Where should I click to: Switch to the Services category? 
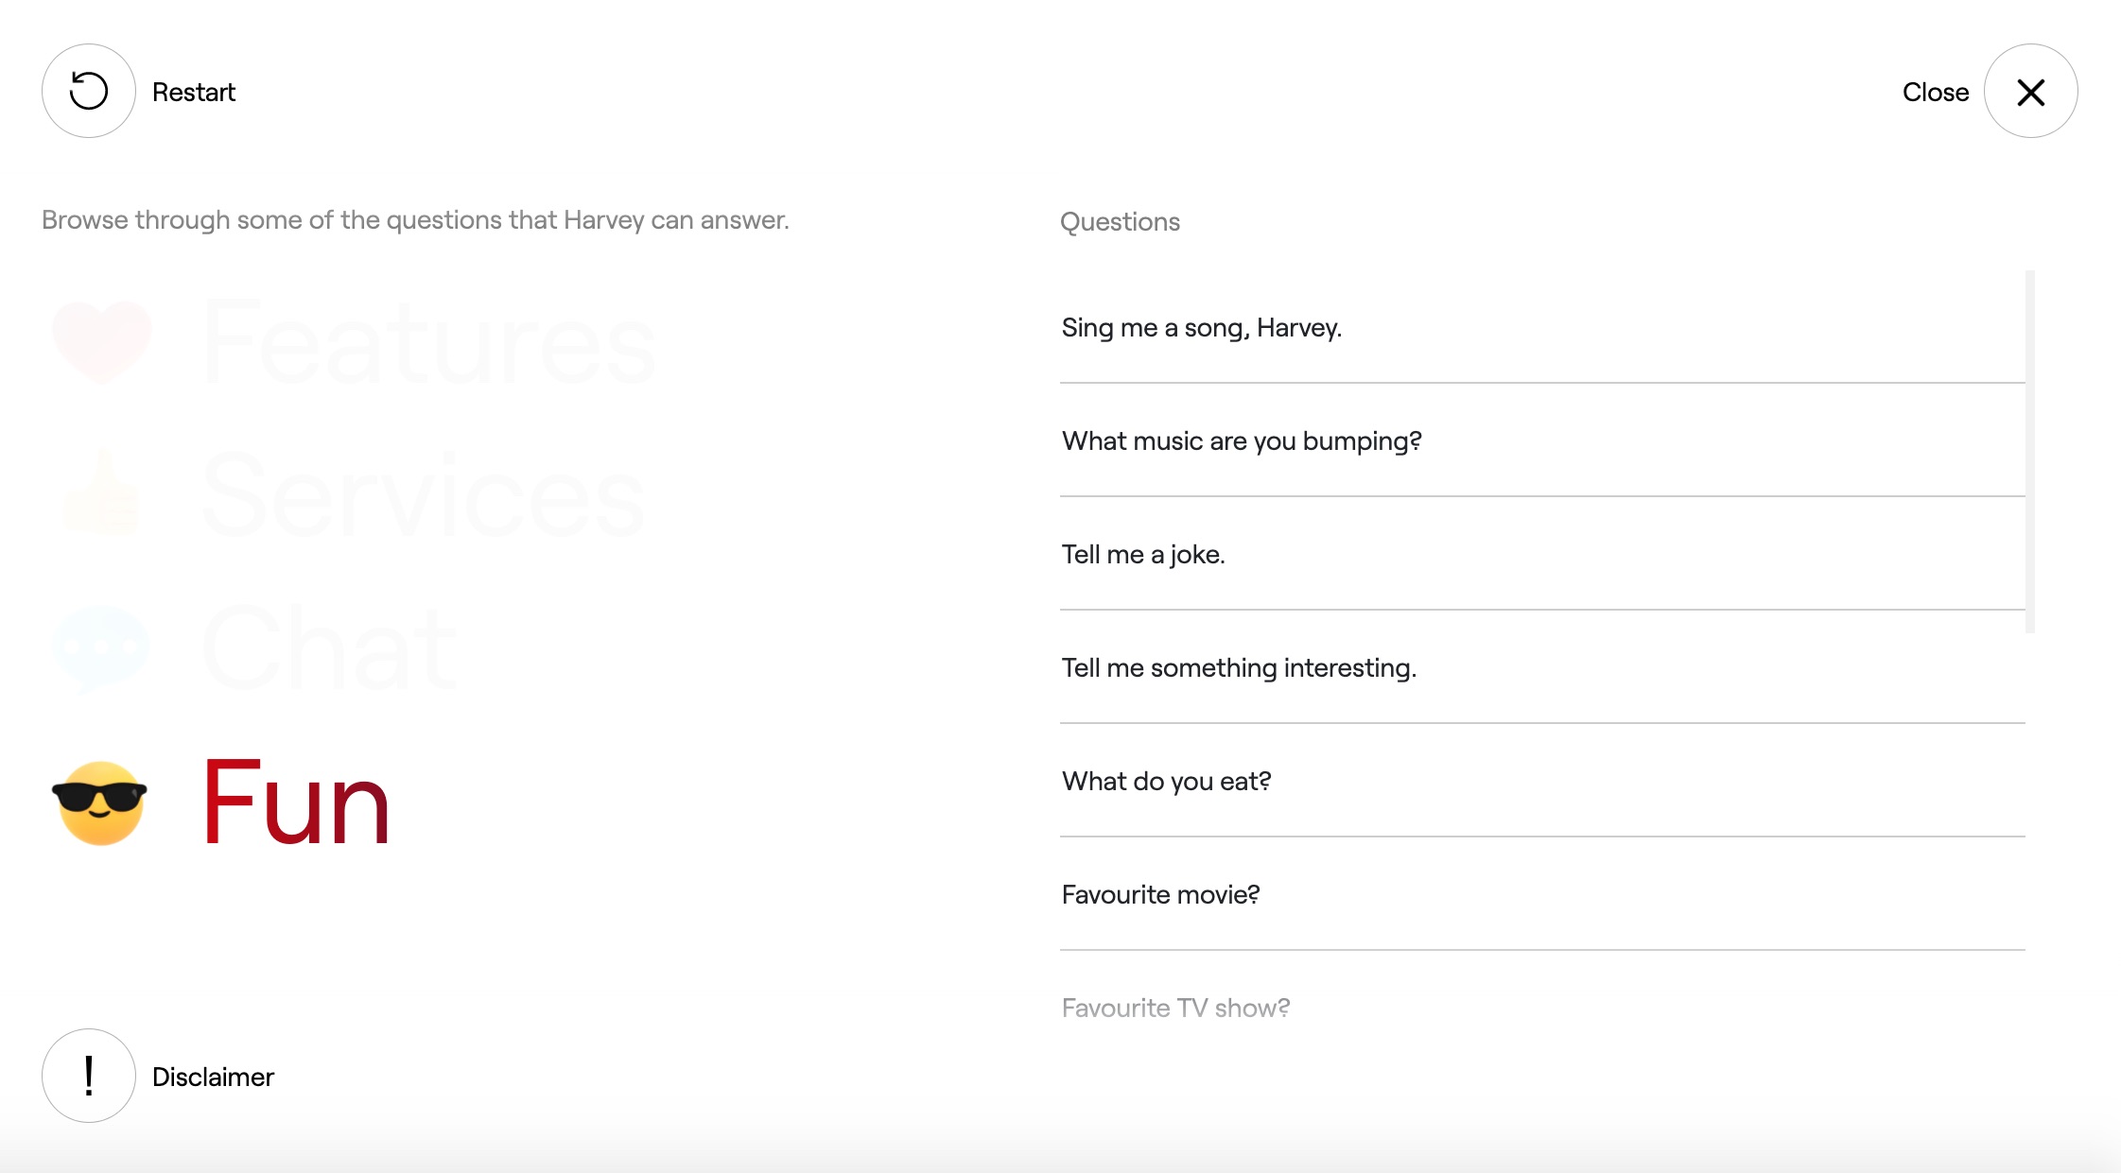[x=424, y=493]
